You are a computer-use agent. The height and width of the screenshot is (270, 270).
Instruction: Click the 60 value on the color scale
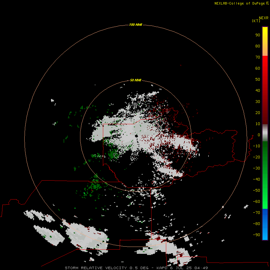coord(258,68)
